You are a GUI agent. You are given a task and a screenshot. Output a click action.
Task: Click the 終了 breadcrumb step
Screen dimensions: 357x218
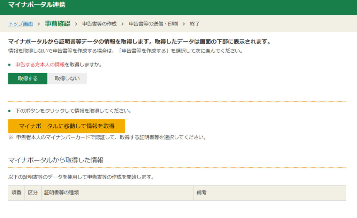(x=195, y=24)
